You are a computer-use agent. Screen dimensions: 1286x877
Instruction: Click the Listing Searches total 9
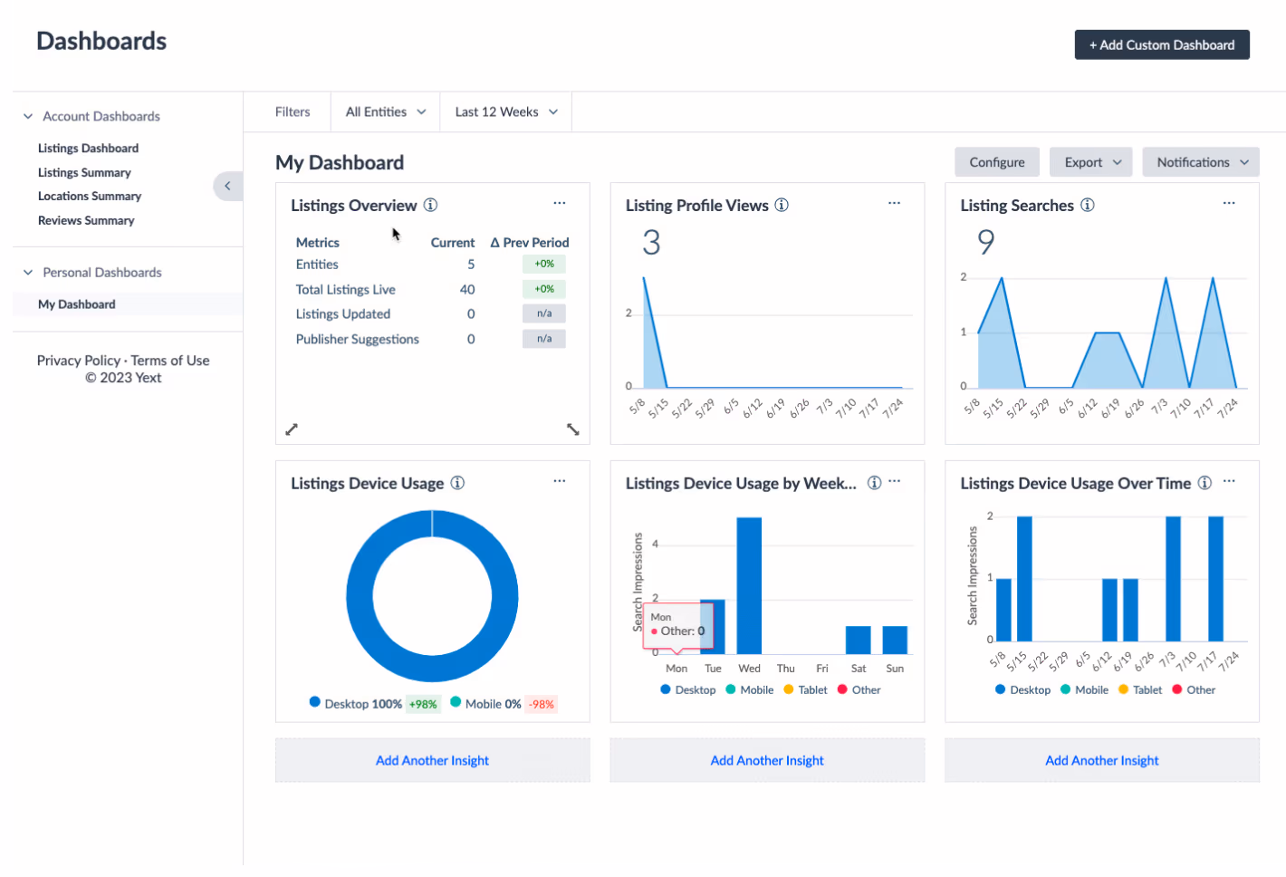click(986, 241)
